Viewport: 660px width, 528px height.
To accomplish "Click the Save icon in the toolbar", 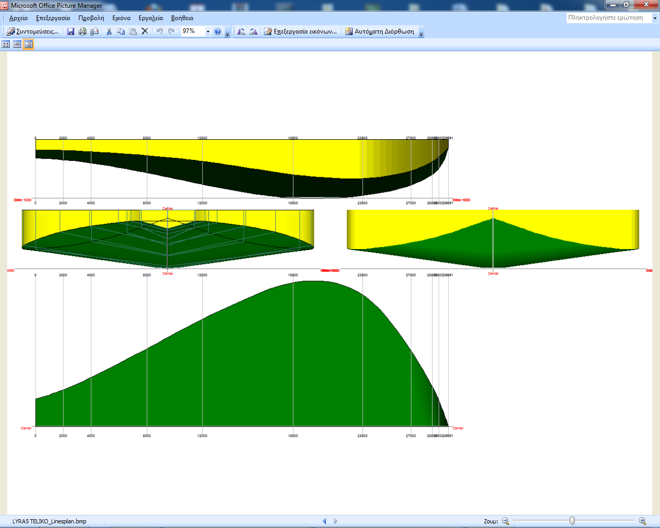I will coord(71,31).
